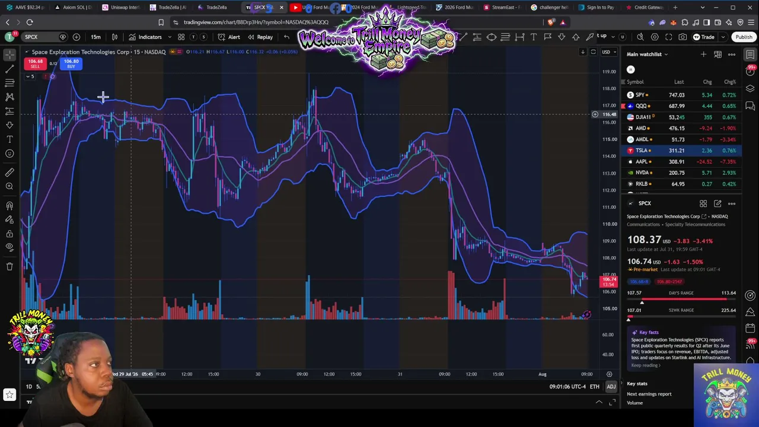
Task: Open a new browser tab
Action: (x=675, y=7)
